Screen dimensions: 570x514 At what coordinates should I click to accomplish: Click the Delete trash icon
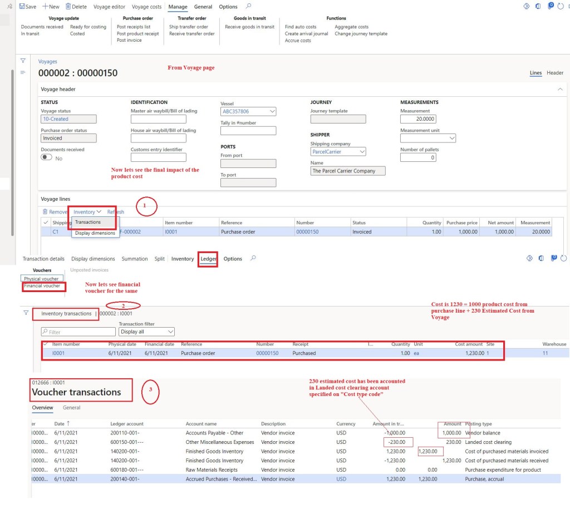[x=68, y=7]
